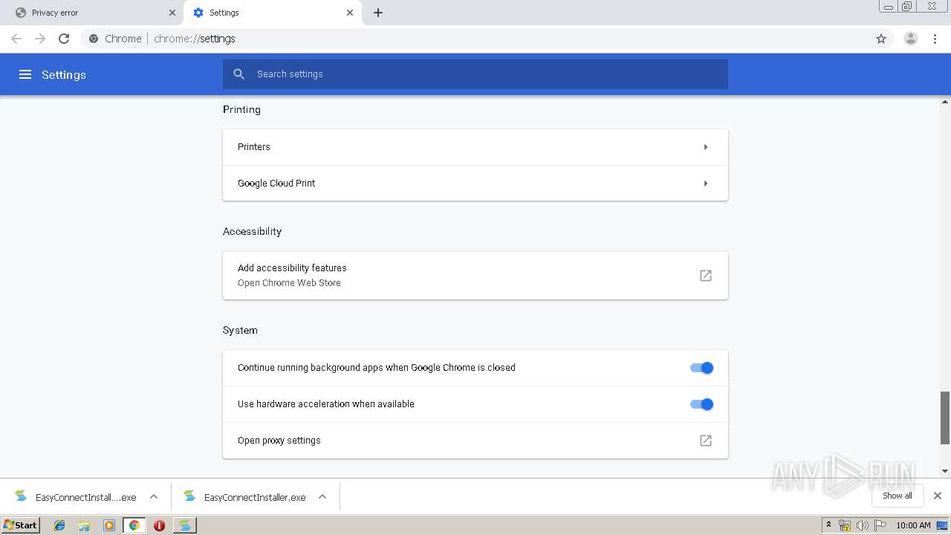Switch to the Settings tab
This screenshot has height=535, width=951.
pos(273,13)
